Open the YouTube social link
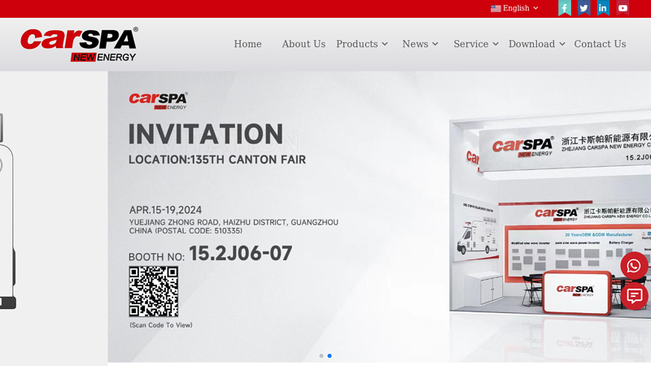 click(623, 8)
